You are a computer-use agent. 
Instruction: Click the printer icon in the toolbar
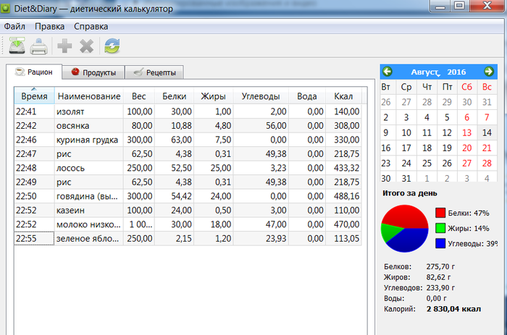tap(39, 47)
